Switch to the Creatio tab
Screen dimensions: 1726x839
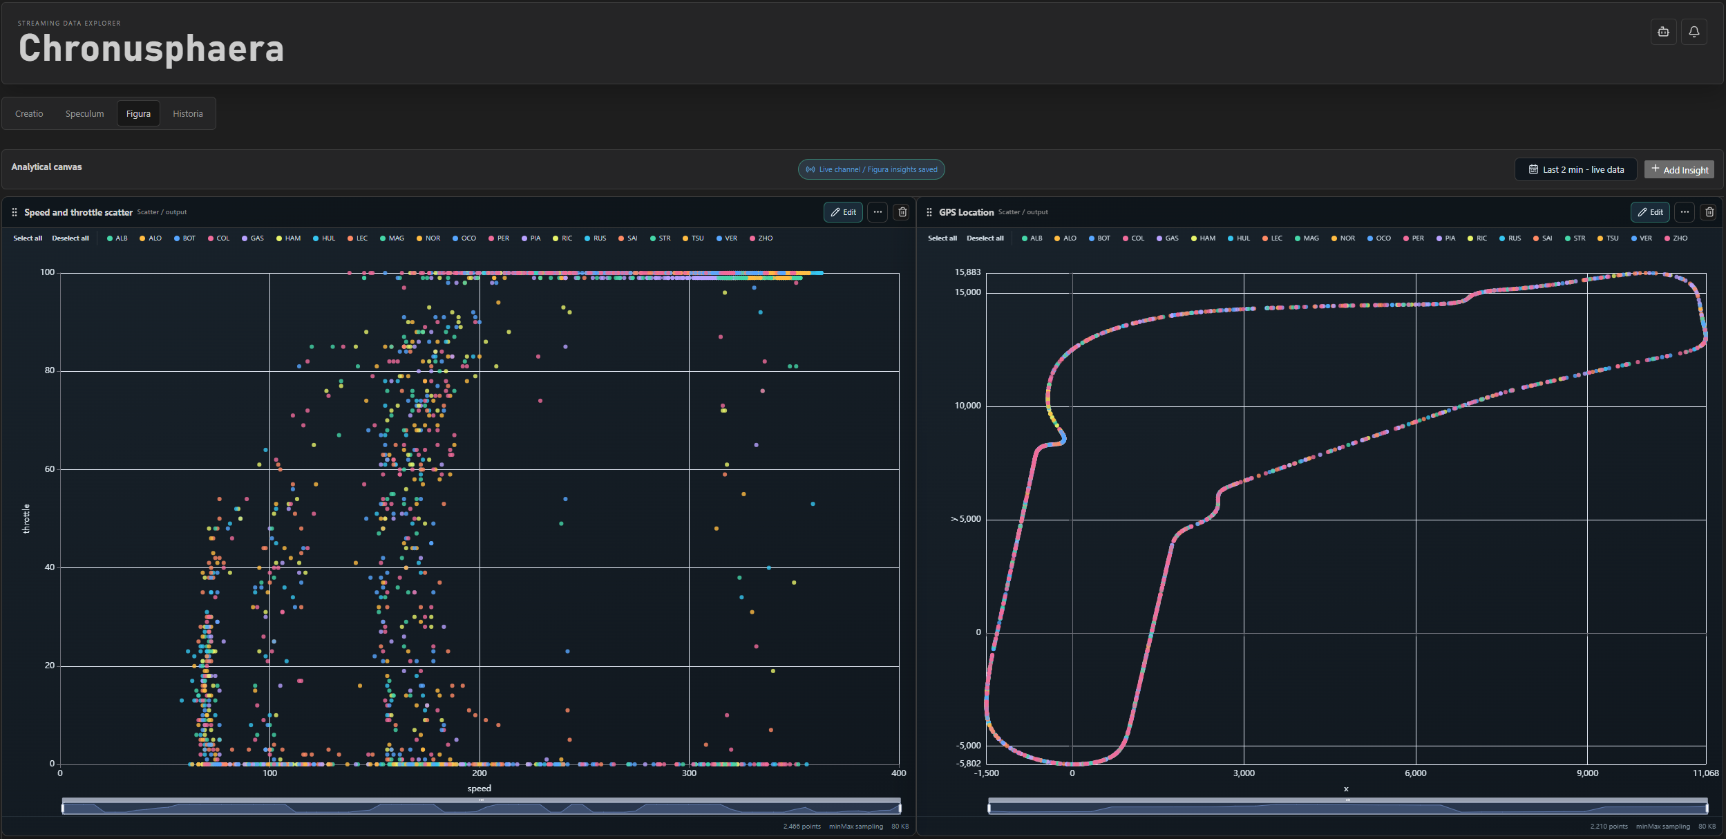[29, 113]
